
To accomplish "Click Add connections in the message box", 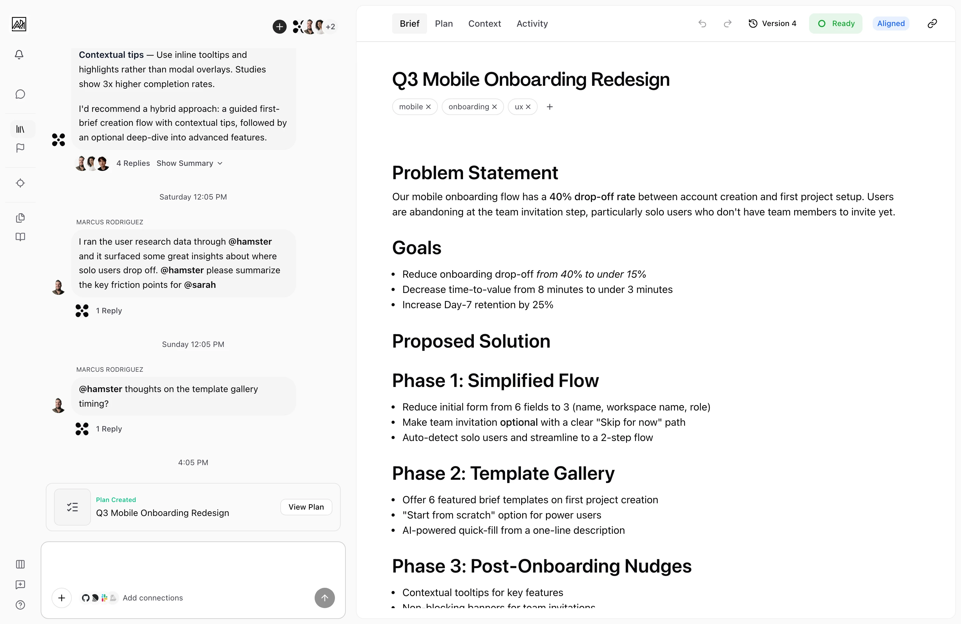I will (x=153, y=598).
